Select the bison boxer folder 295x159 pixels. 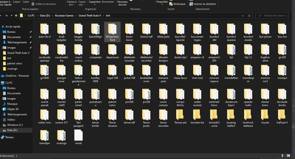point(129,32)
